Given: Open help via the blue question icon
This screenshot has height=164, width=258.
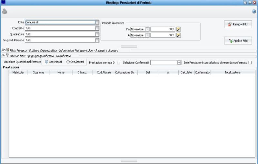Looking at the screenshot, I should [x=254, y=11].
